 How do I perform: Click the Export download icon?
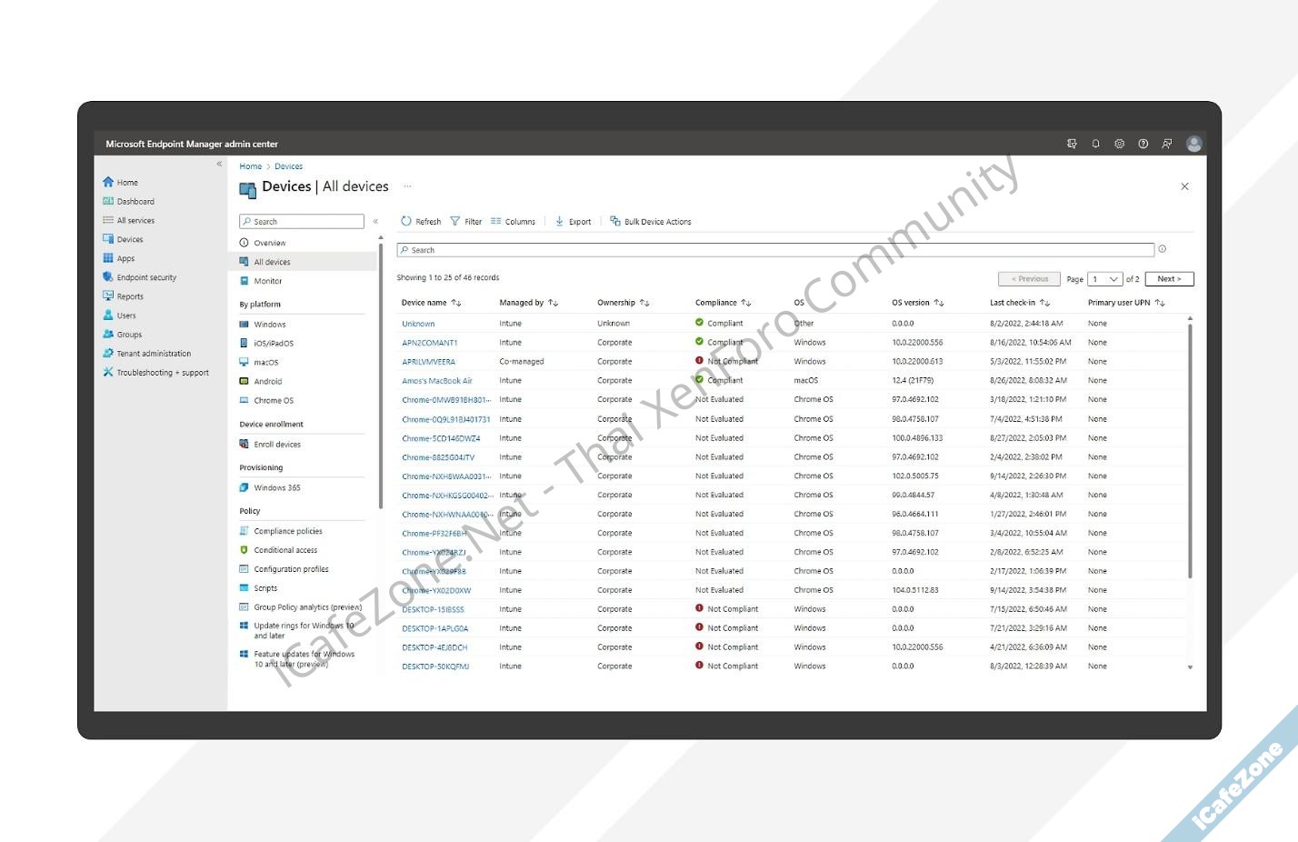(560, 221)
